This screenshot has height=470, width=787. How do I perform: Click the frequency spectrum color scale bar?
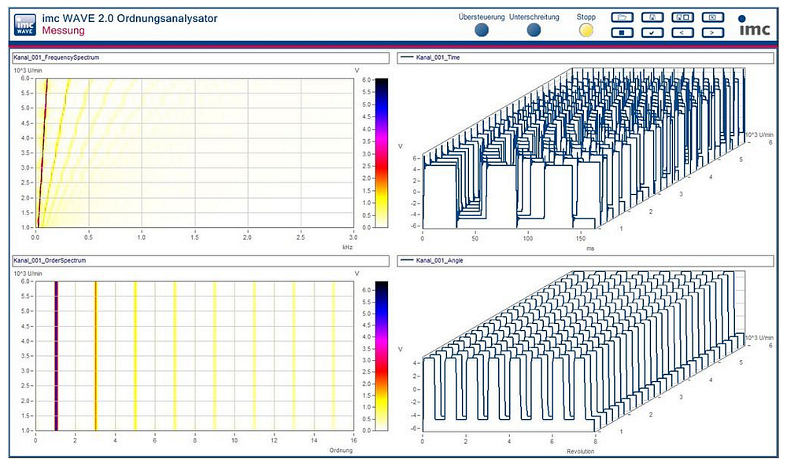point(382,152)
